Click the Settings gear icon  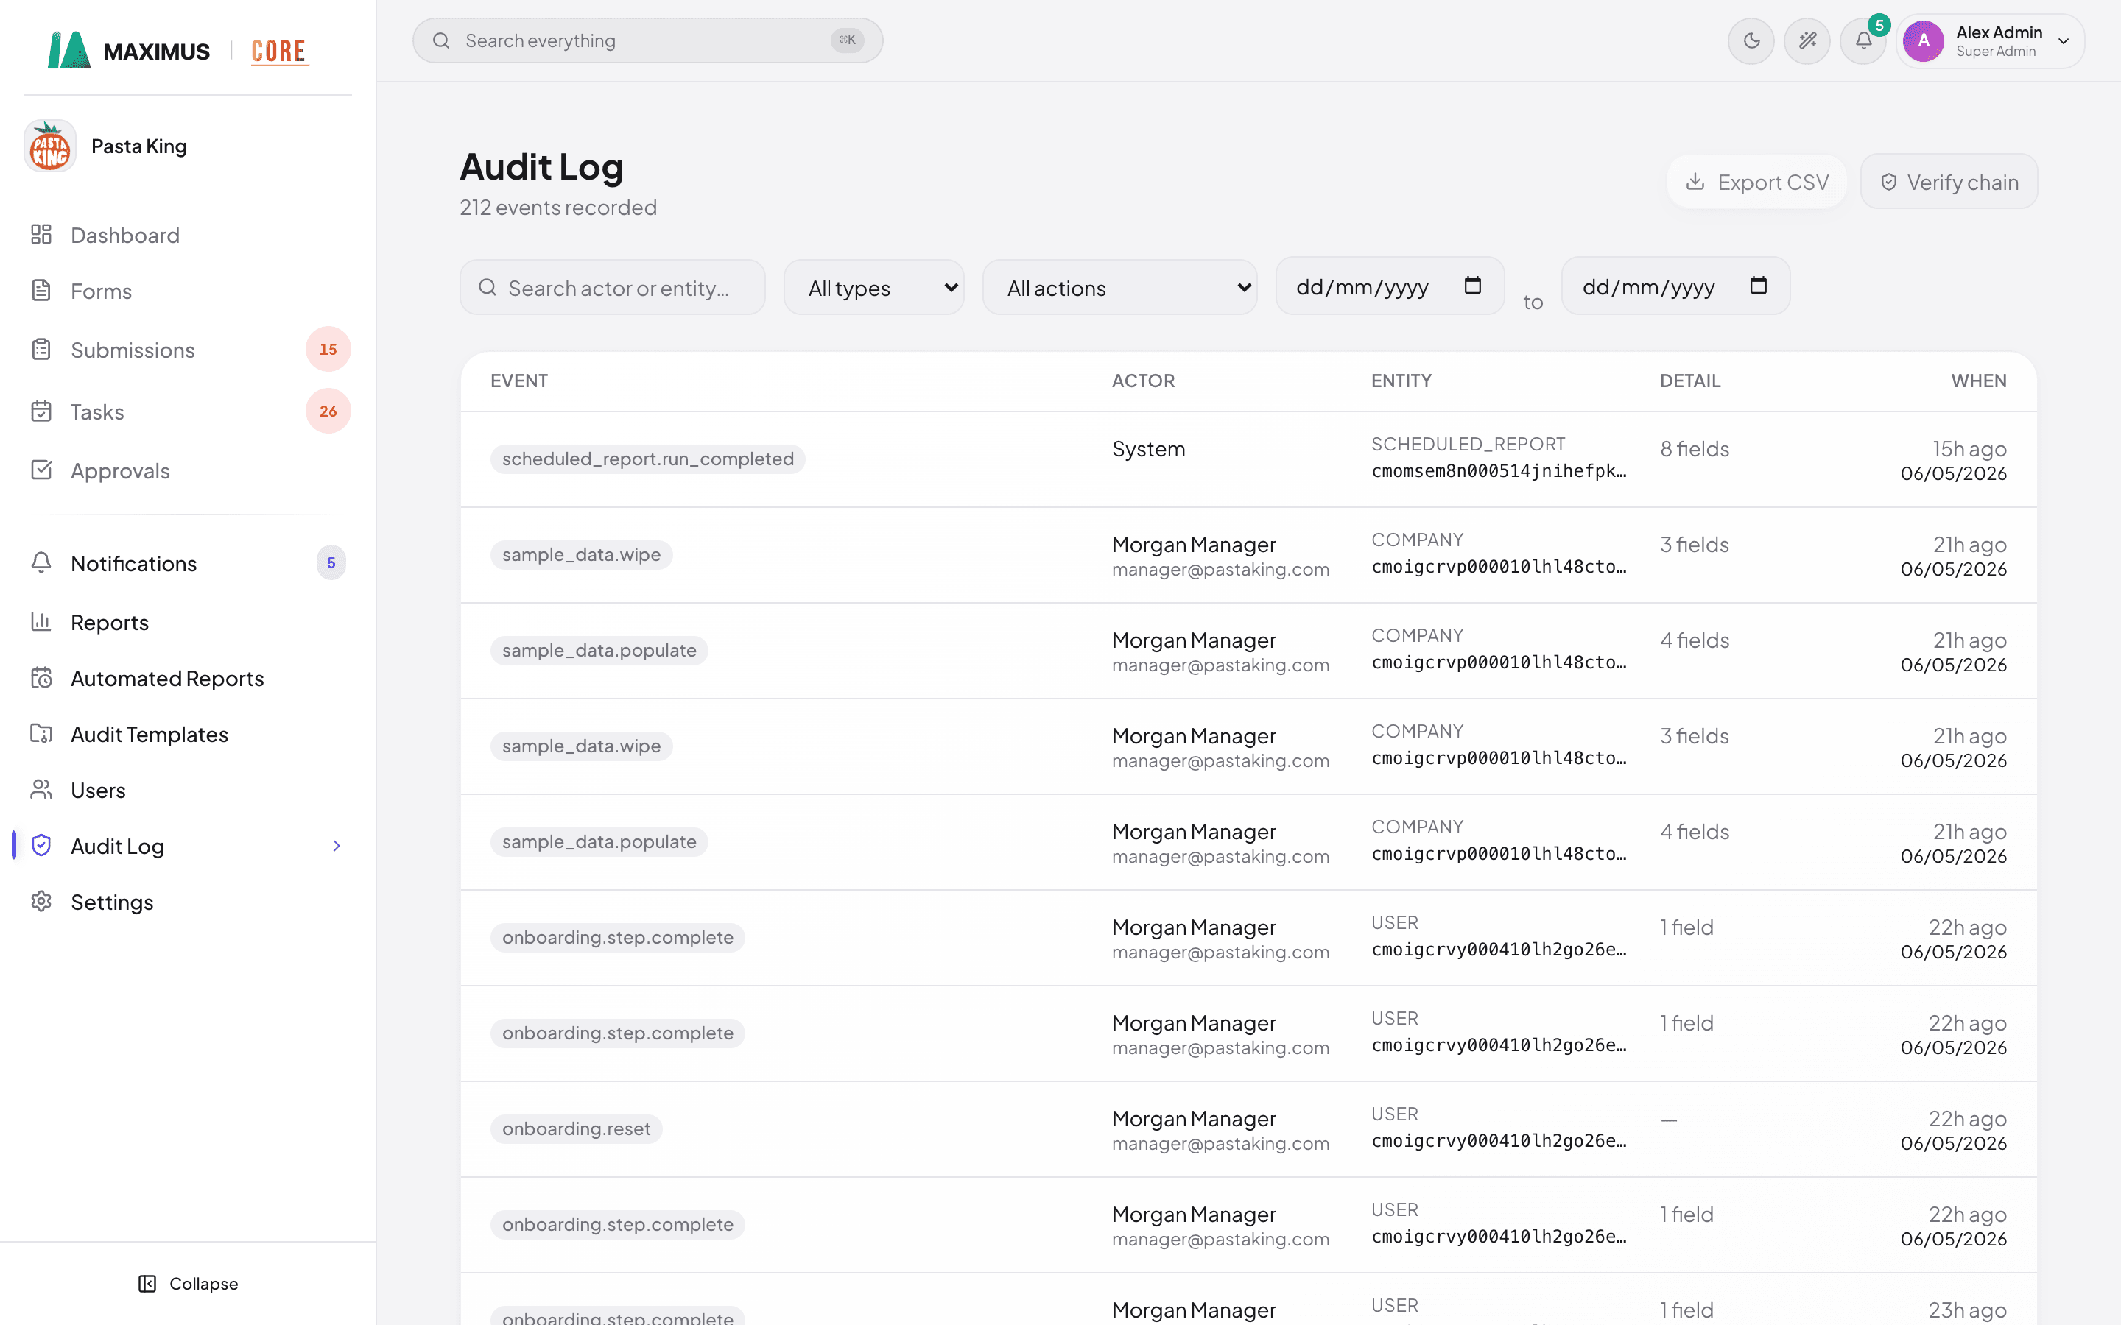pos(41,902)
